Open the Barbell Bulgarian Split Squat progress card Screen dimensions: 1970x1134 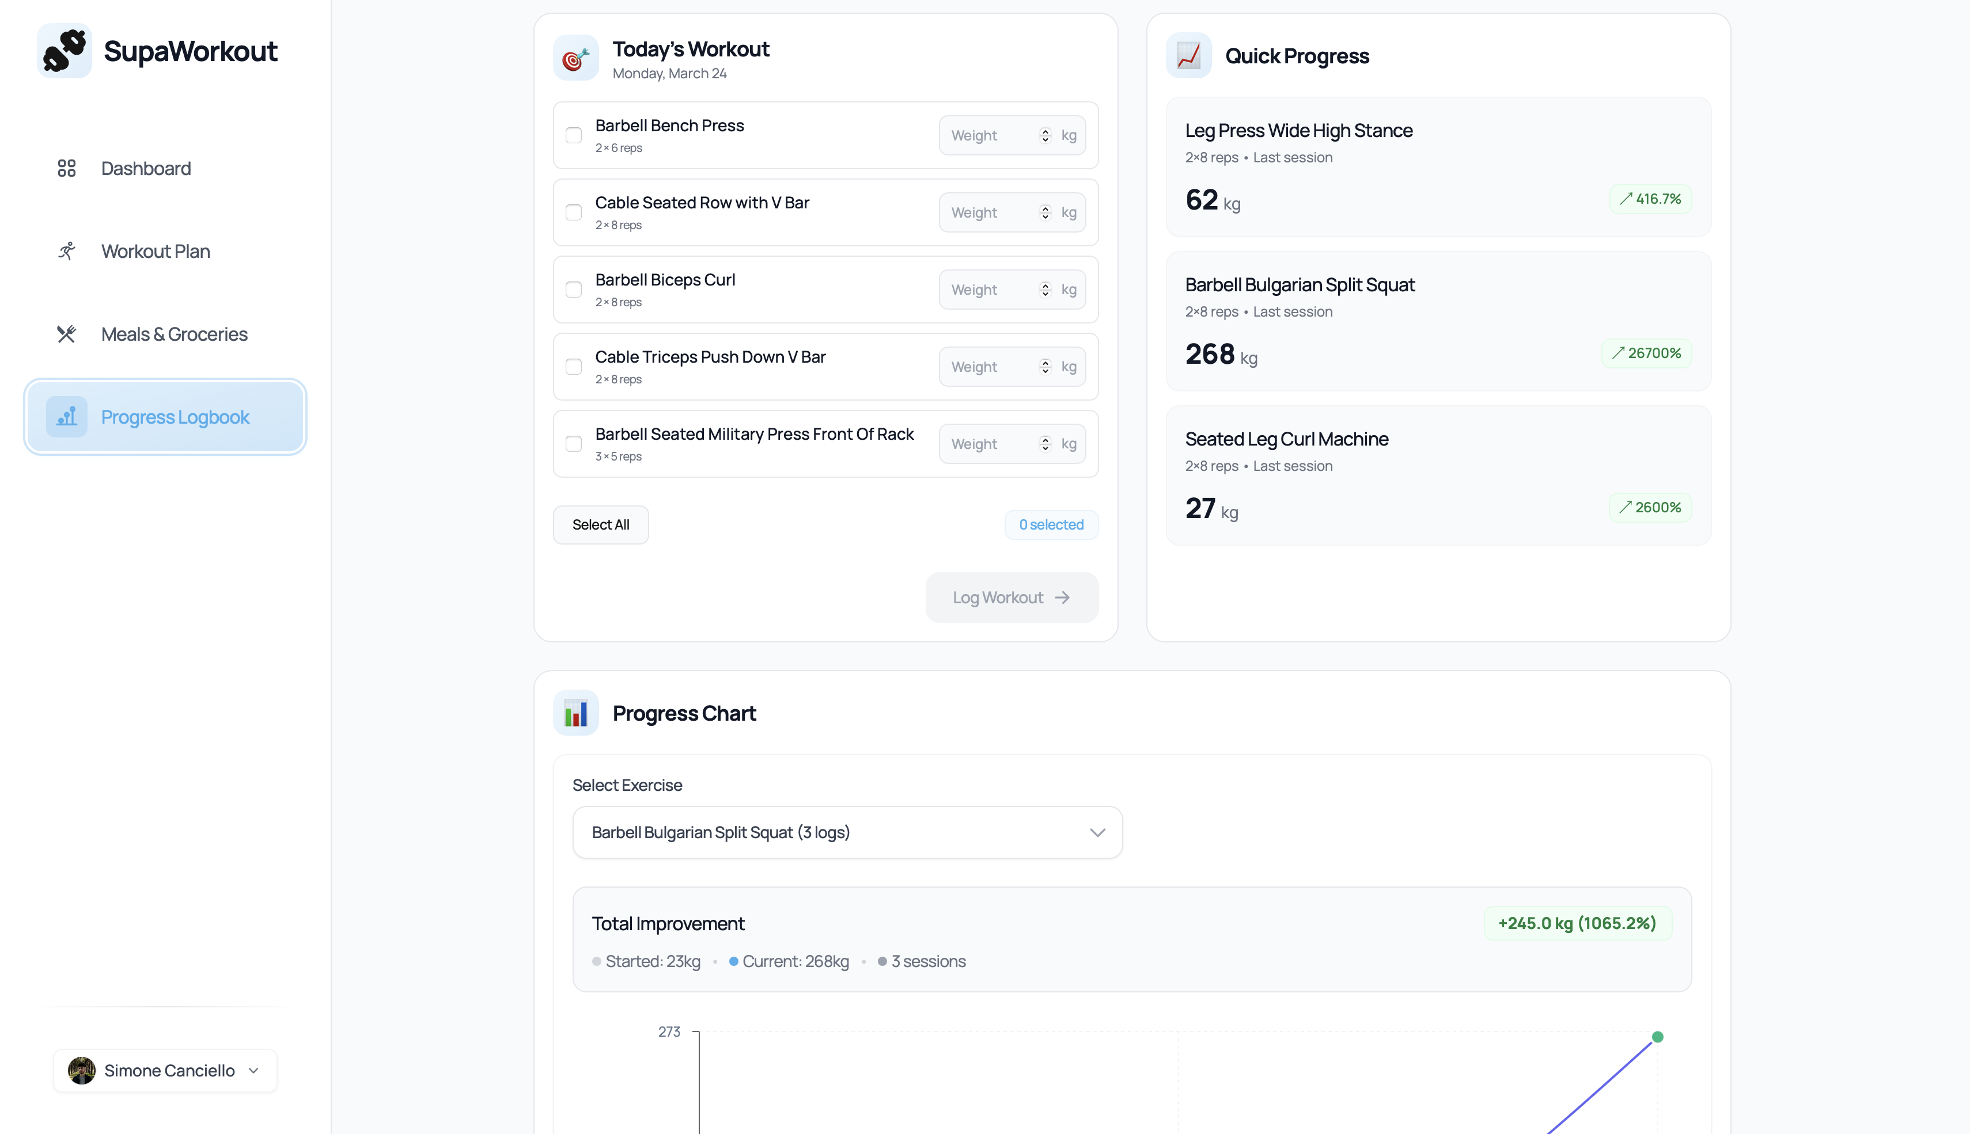coord(1438,321)
